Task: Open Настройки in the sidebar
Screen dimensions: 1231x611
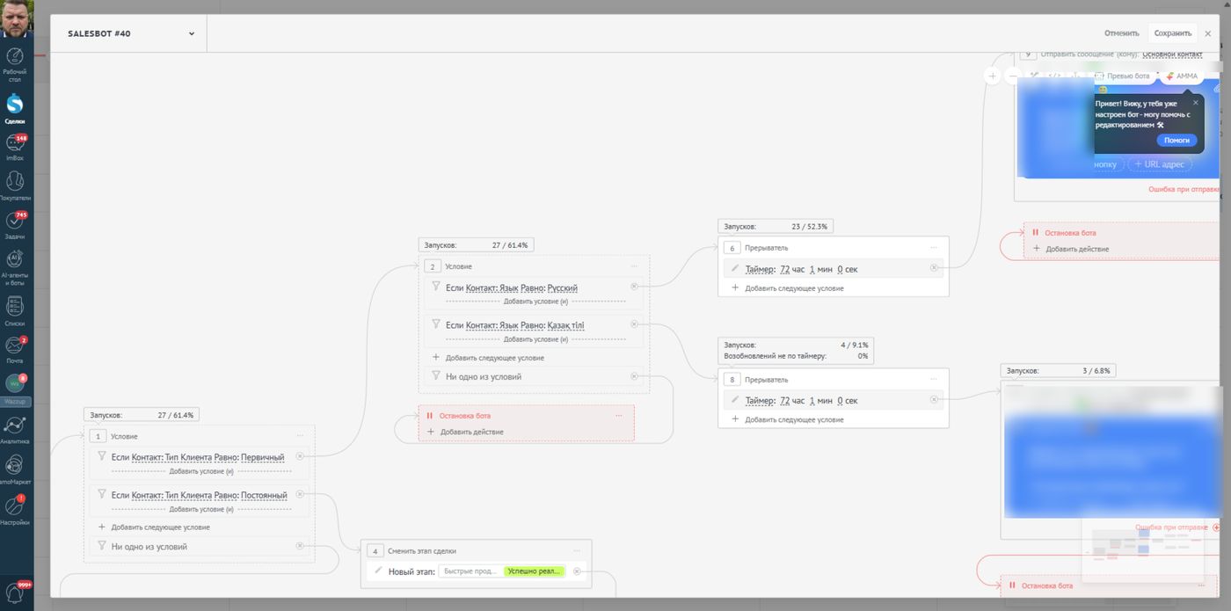Action: (x=15, y=510)
